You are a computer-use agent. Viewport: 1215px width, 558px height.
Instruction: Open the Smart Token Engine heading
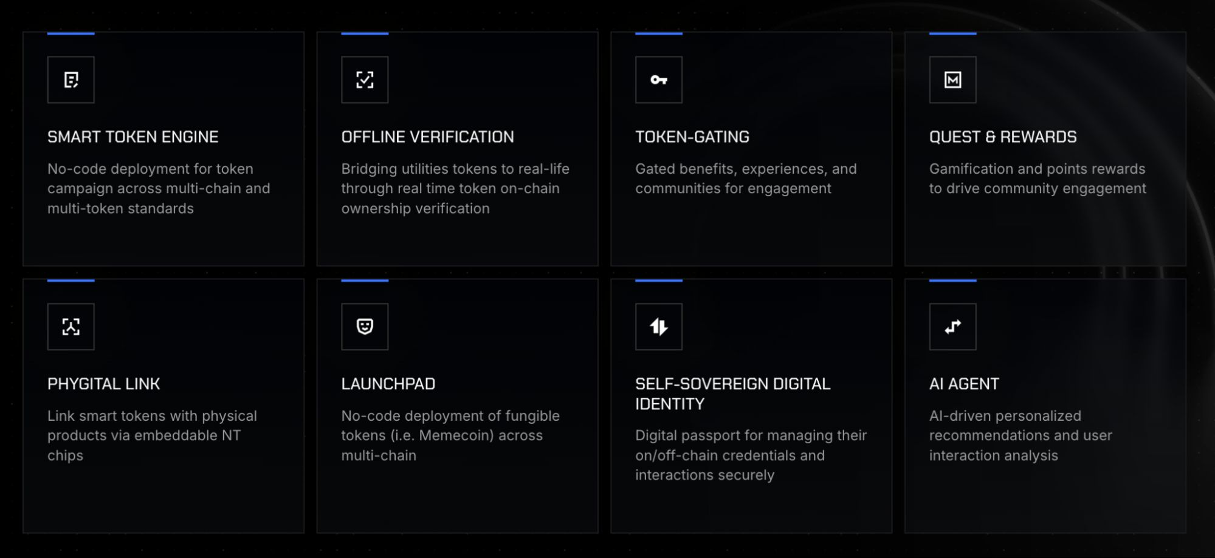133,137
